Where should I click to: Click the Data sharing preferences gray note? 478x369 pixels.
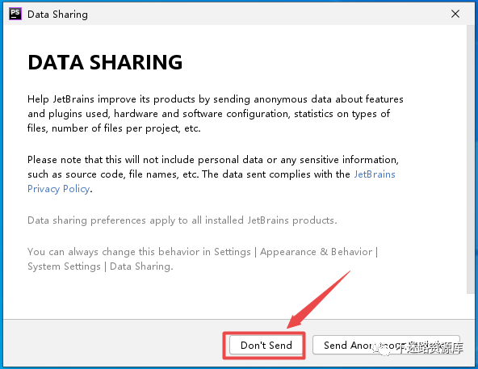pyautogui.click(x=182, y=220)
